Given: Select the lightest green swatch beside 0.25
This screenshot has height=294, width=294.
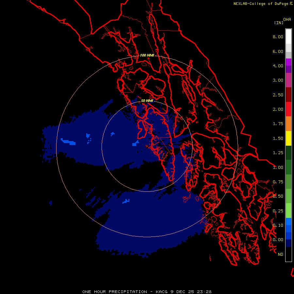Looking at the screenshot, I should coord(288,211).
